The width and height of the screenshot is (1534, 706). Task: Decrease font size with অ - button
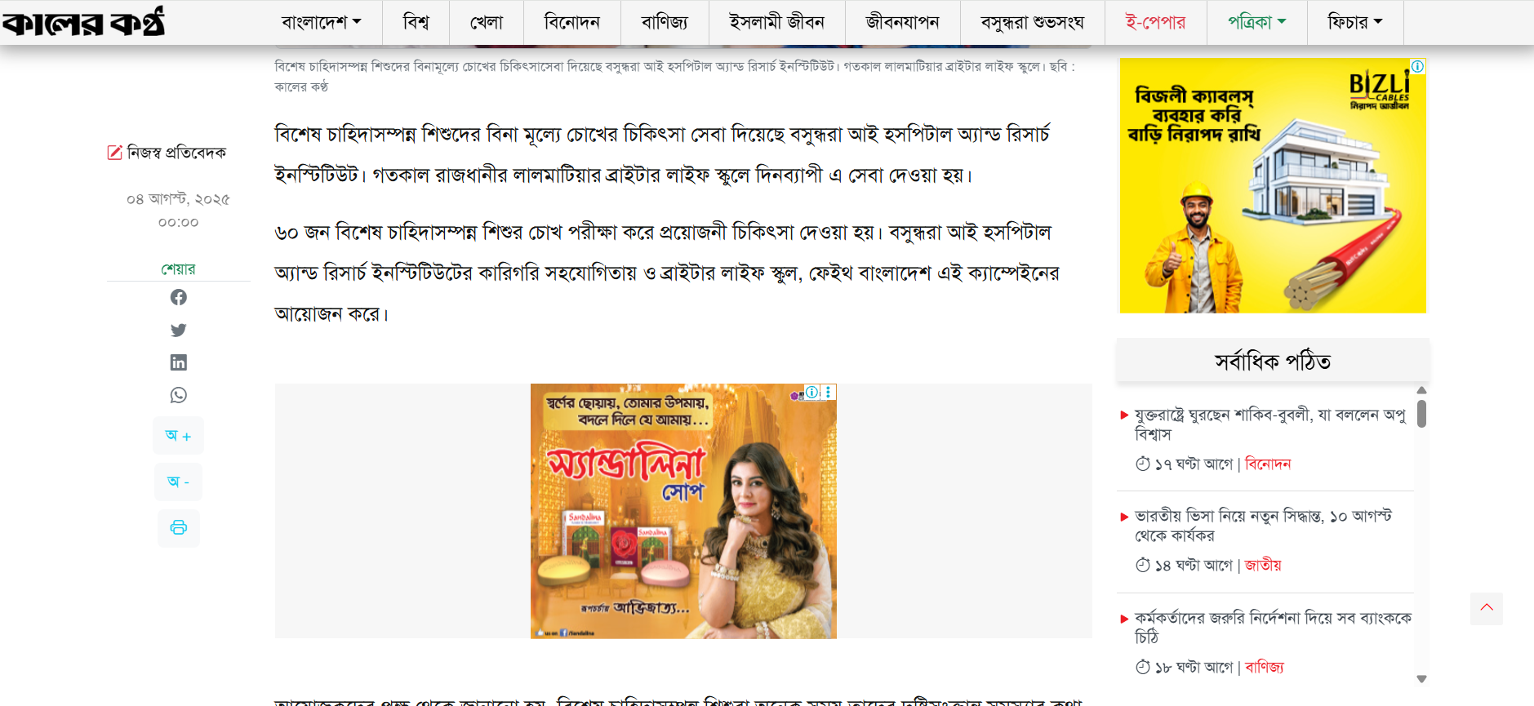[x=178, y=482]
